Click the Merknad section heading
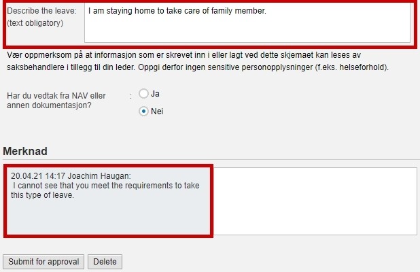Screen dimensions: 420x272 (25, 151)
